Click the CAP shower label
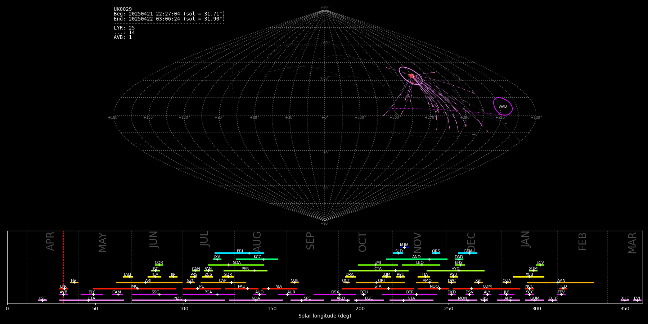648x324 pixels. tap(223, 281)
